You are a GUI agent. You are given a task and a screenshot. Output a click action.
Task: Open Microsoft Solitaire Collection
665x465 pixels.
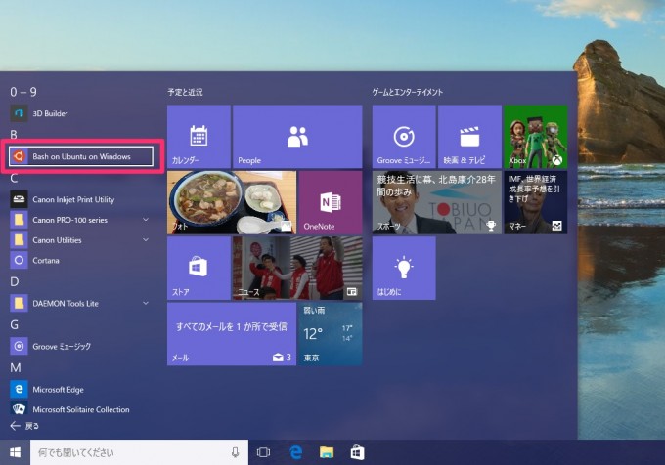tap(81, 409)
